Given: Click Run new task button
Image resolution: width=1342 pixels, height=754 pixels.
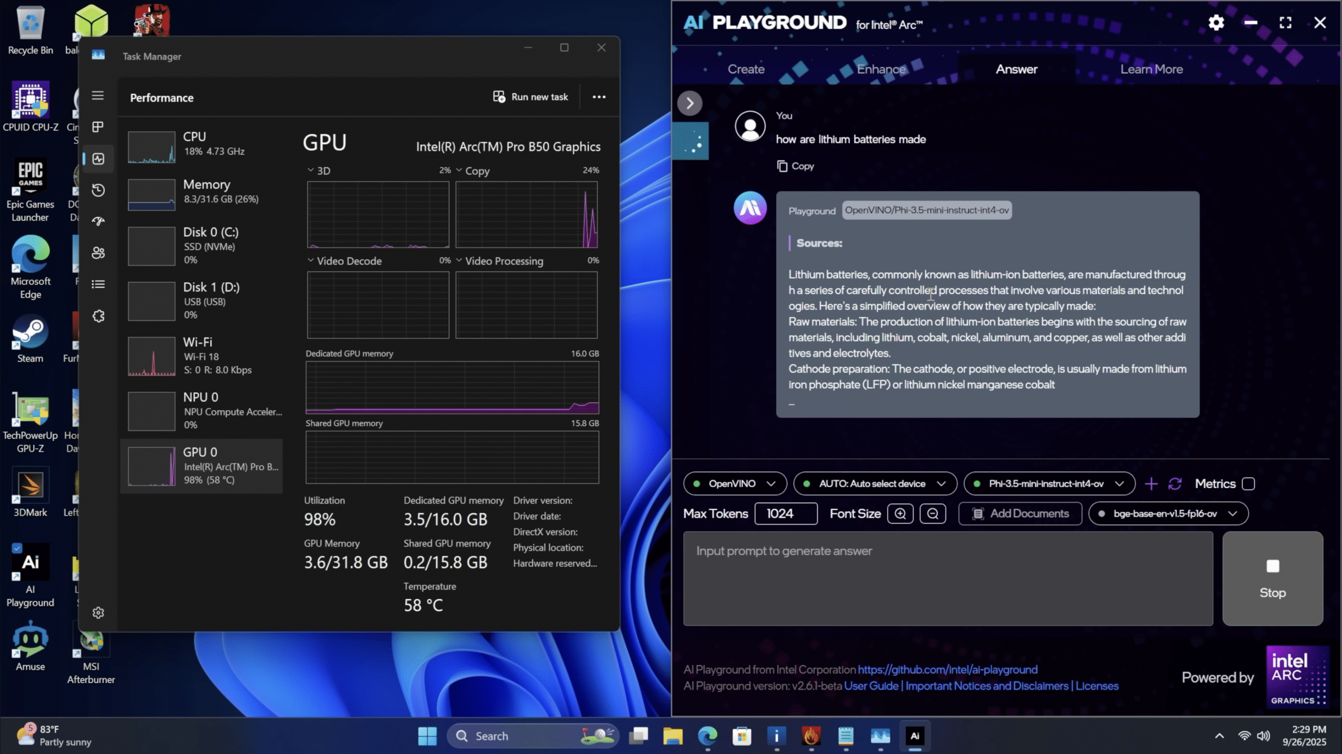Looking at the screenshot, I should (x=530, y=97).
